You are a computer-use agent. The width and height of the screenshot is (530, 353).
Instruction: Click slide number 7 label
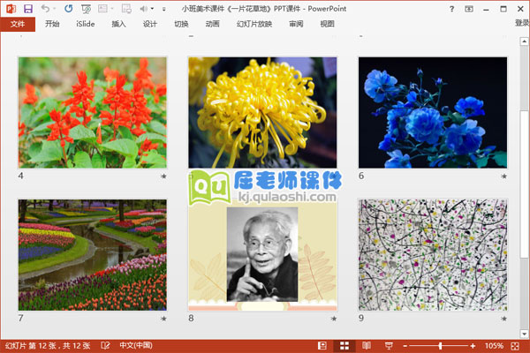(x=21, y=319)
